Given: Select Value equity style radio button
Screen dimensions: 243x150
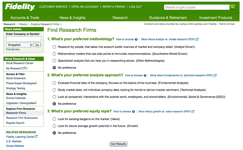Looking at the screenshot, I should [x=54, y=119].
